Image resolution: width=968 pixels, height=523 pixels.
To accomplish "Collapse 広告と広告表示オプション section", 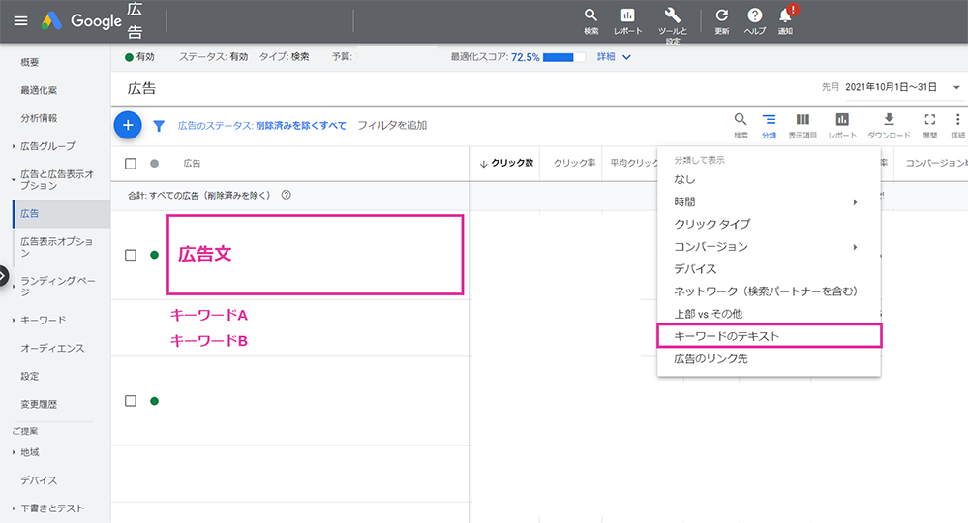I will pyautogui.click(x=14, y=180).
